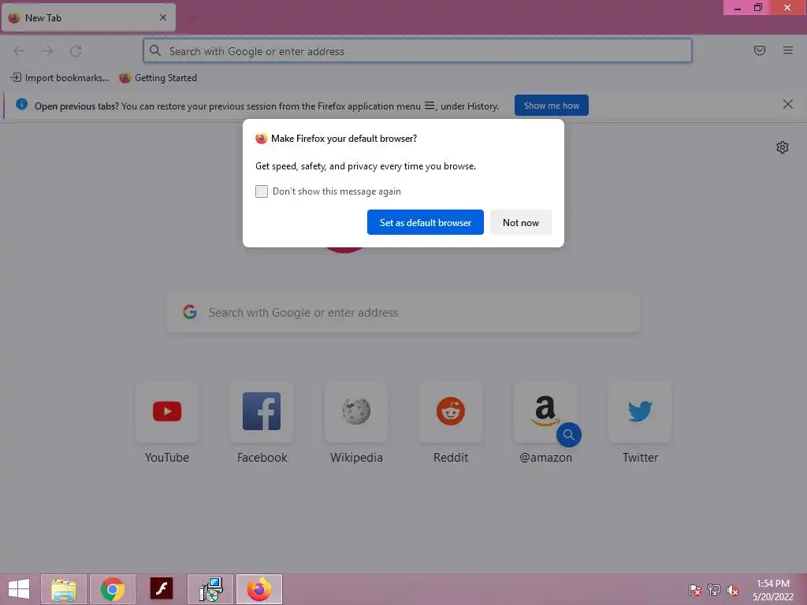Open the network status tray icon
807x605 pixels.
[714, 590]
